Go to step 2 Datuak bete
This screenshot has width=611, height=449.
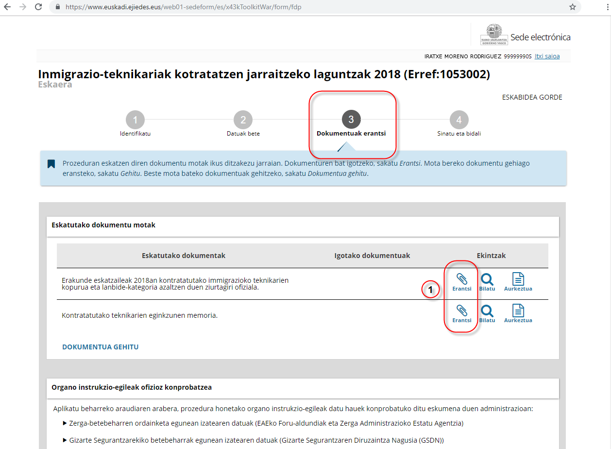click(243, 120)
